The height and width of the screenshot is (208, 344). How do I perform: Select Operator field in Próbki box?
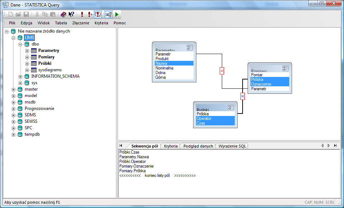pos(215,118)
